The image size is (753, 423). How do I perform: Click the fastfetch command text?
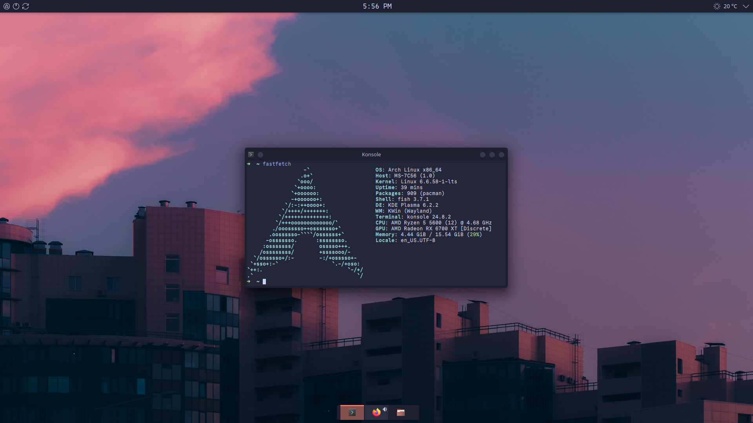tap(277, 164)
